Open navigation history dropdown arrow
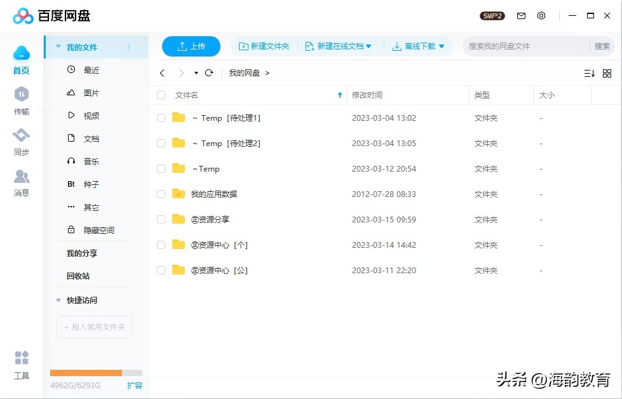This screenshot has width=622, height=399. coord(196,73)
